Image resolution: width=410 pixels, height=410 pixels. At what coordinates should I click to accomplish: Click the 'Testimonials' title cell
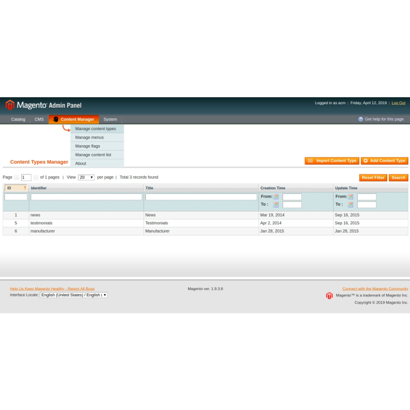point(201,223)
